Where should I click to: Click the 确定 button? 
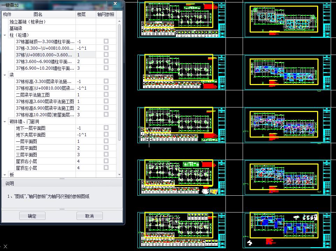(x=32, y=216)
